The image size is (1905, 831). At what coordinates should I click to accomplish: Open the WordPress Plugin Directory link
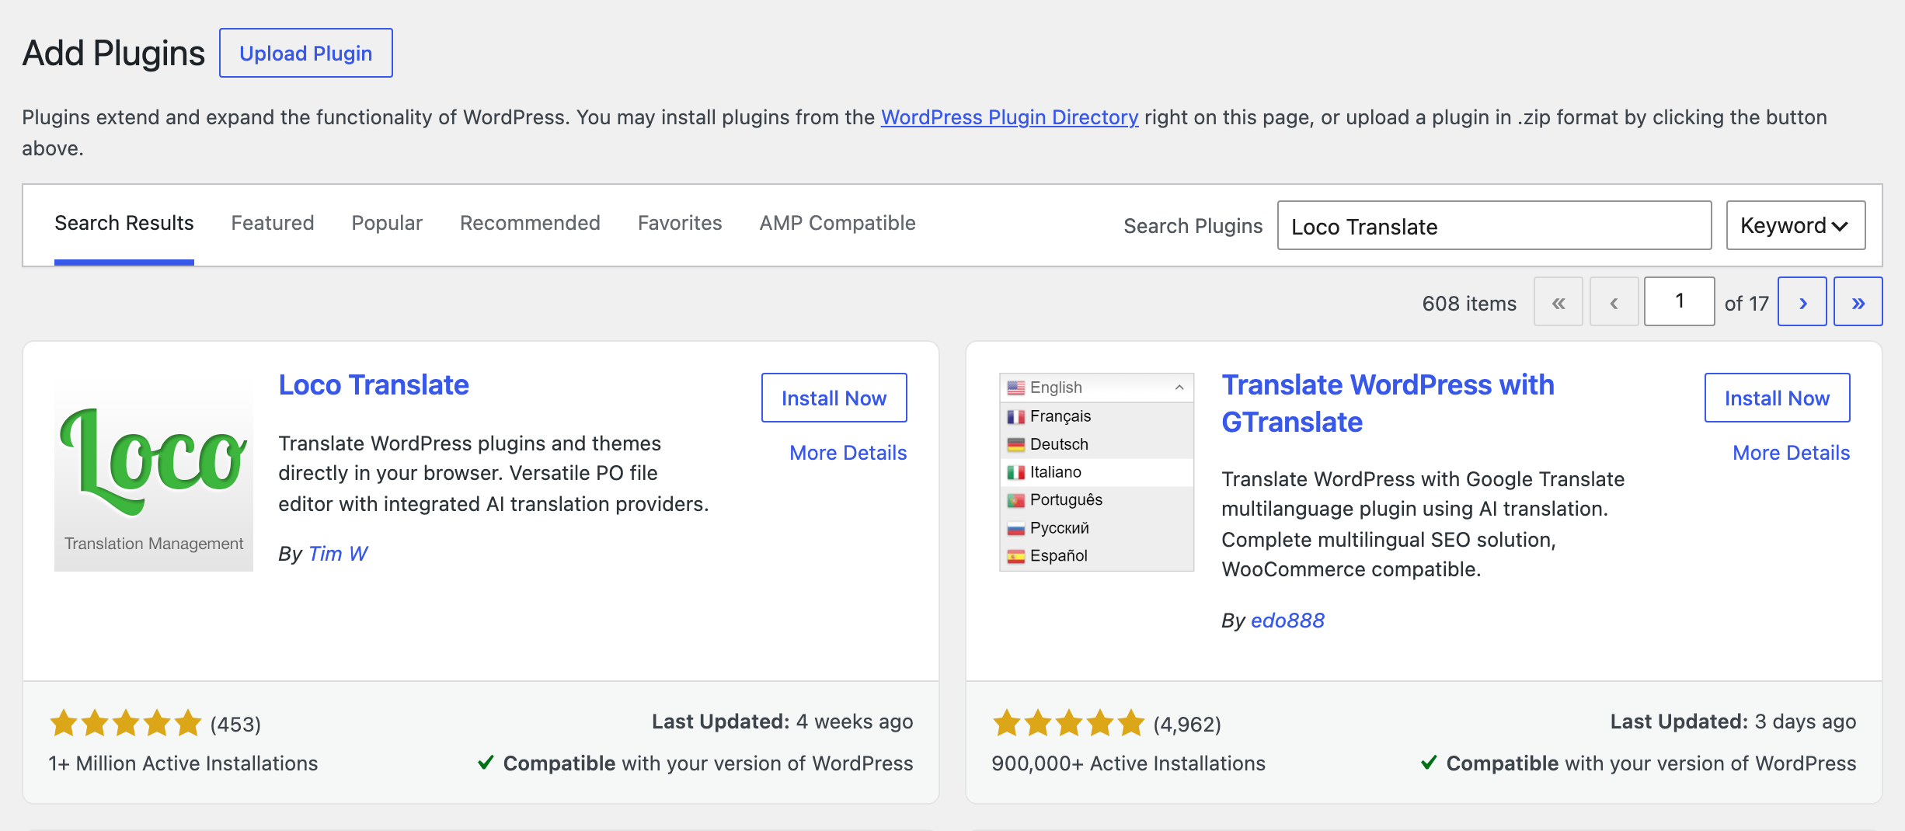point(1009,117)
